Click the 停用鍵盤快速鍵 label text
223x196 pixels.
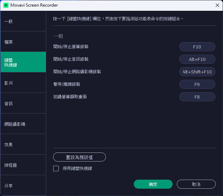(77, 168)
